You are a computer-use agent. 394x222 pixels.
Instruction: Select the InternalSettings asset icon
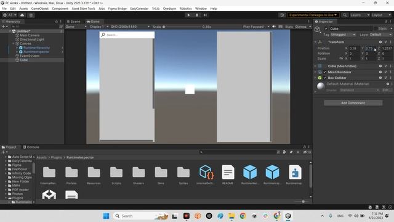206,173
